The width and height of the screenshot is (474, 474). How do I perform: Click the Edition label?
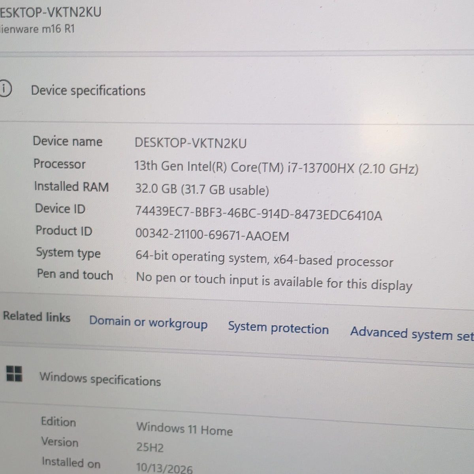pos(58,421)
